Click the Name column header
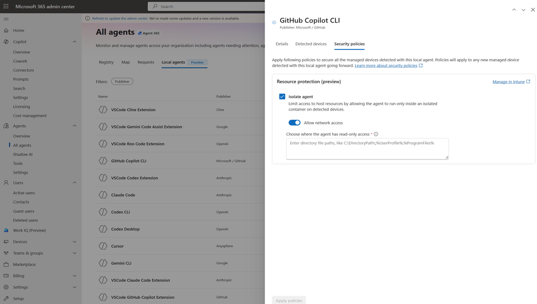The image size is (537, 304). click(103, 97)
